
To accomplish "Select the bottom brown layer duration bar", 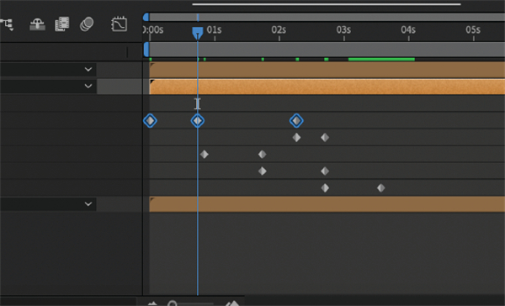I will coord(327,204).
